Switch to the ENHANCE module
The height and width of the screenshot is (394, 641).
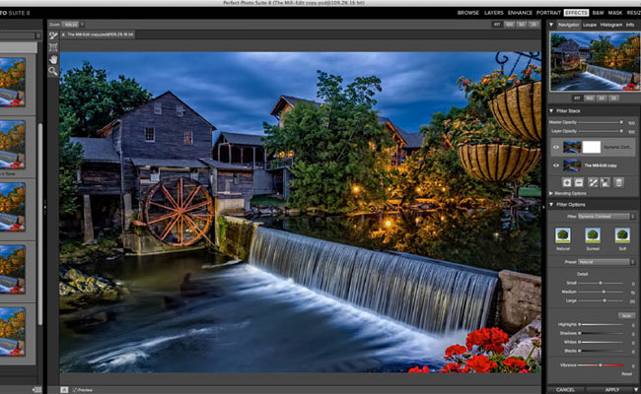[520, 13]
